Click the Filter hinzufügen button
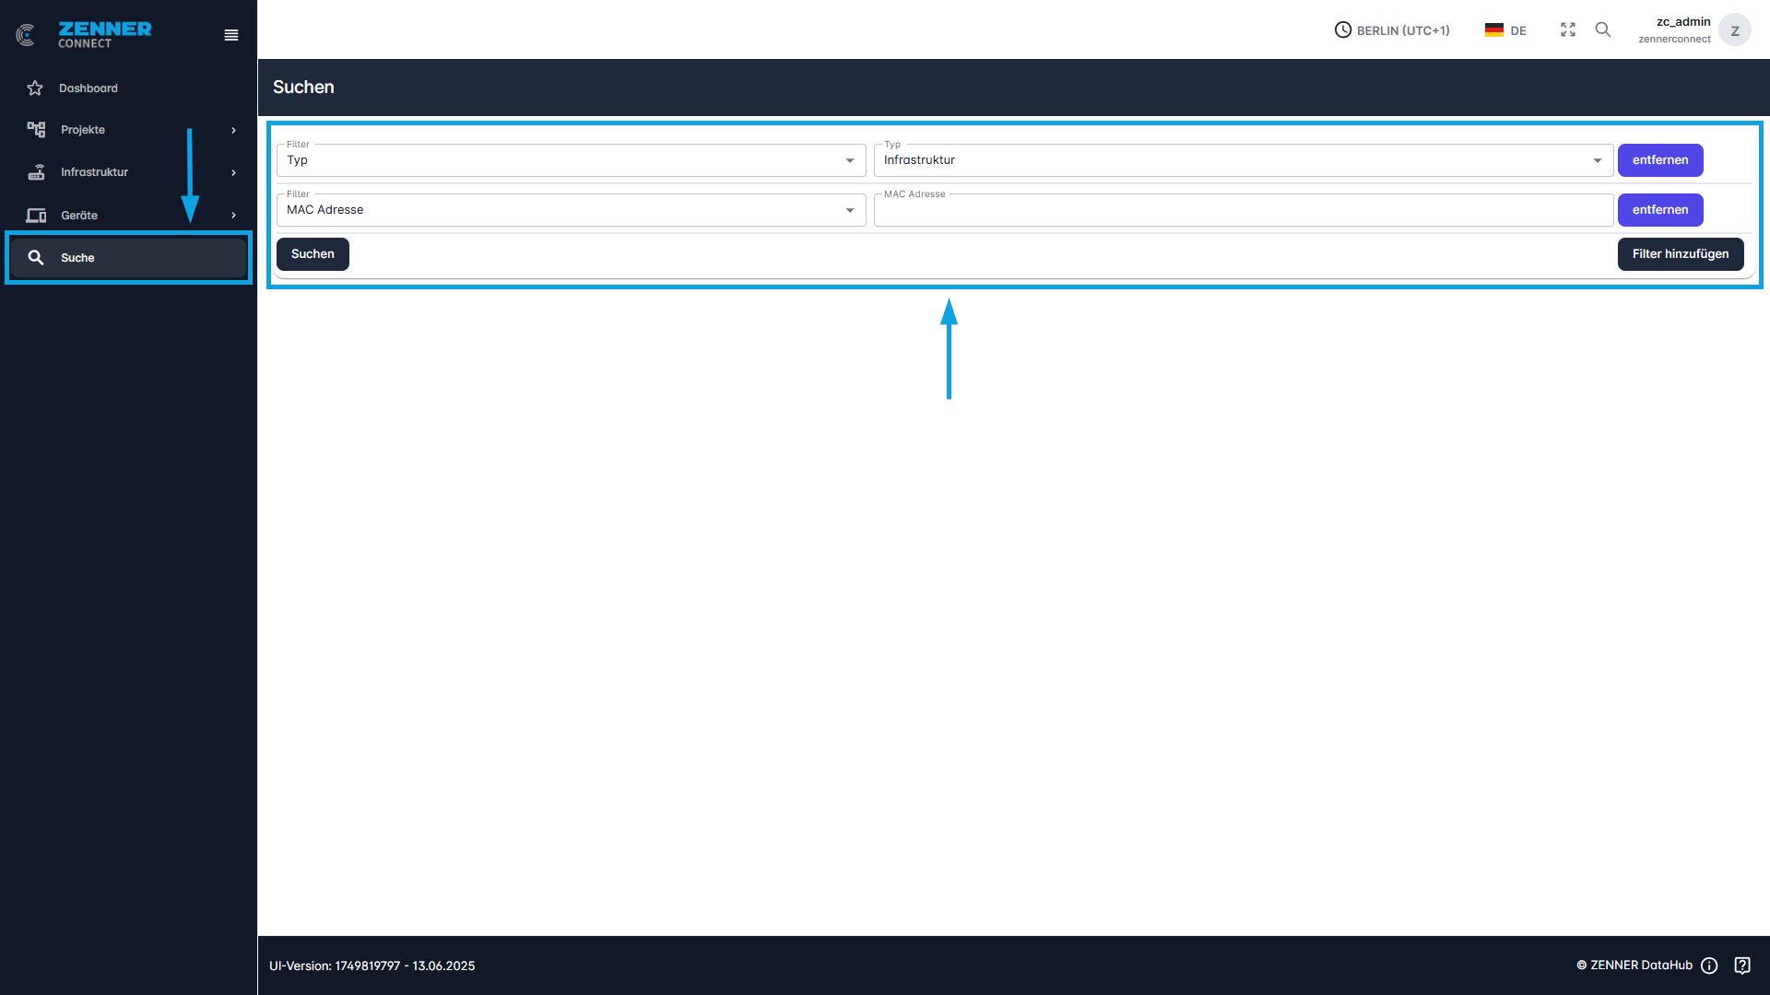 [1680, 254]
